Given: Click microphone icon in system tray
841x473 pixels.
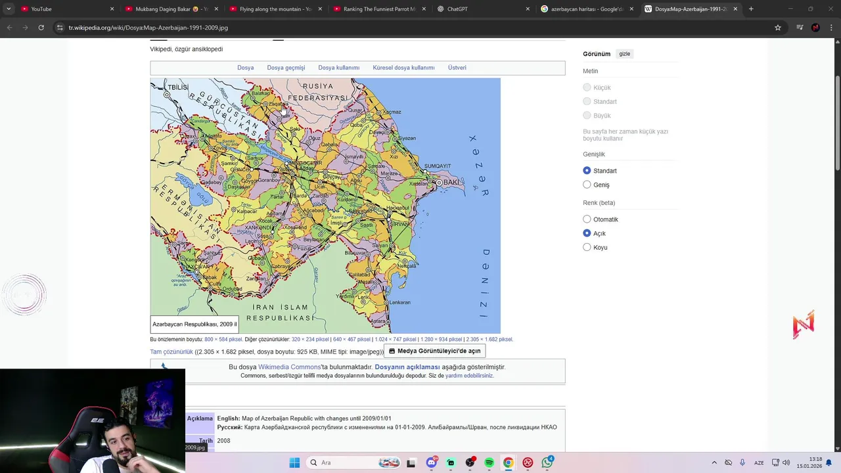Looking at the screenshot, I should tap(742, 462).
